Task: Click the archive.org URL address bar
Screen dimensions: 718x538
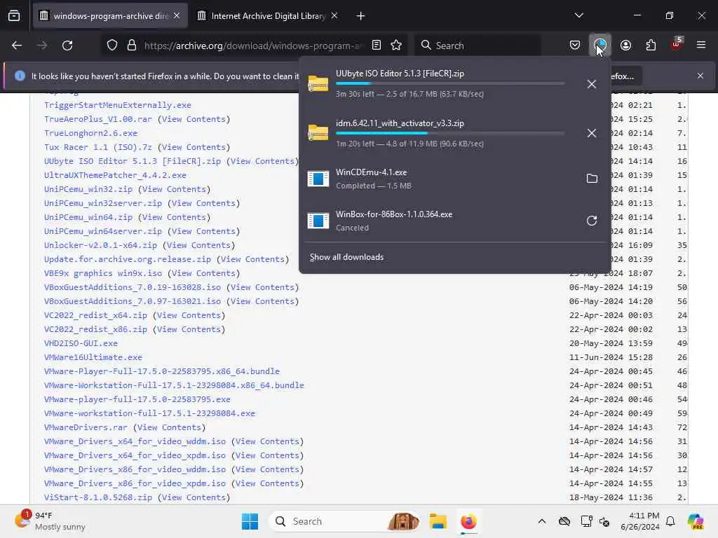Action: coord(254,46)
